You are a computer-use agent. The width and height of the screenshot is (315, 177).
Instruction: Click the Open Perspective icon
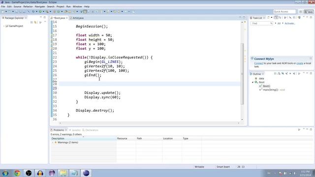301,12
